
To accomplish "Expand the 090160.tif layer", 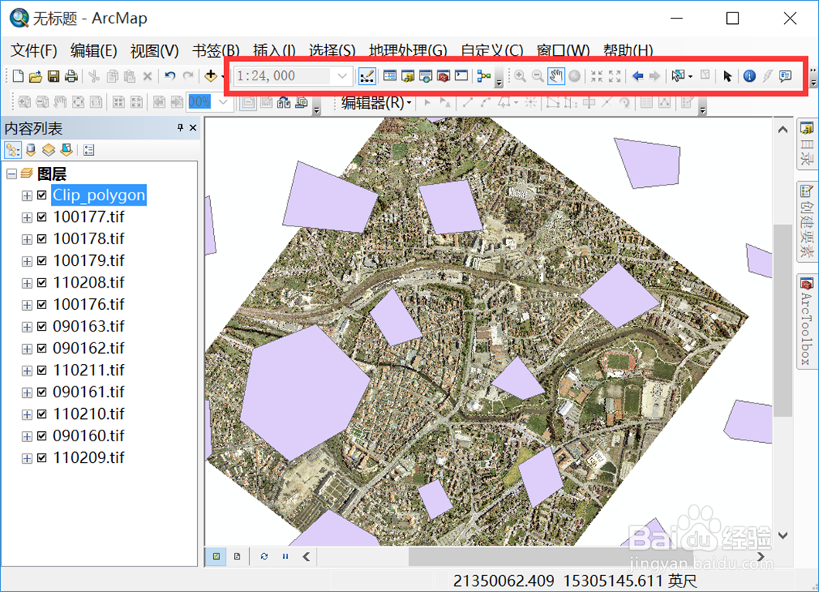I will [26, 437].
